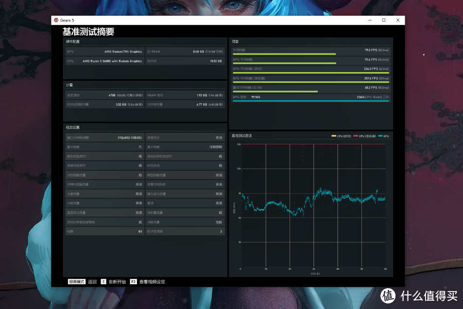Minimize the Gears 5 window
Viewport: 463px width, 309px height.
(x=370, y=20)
